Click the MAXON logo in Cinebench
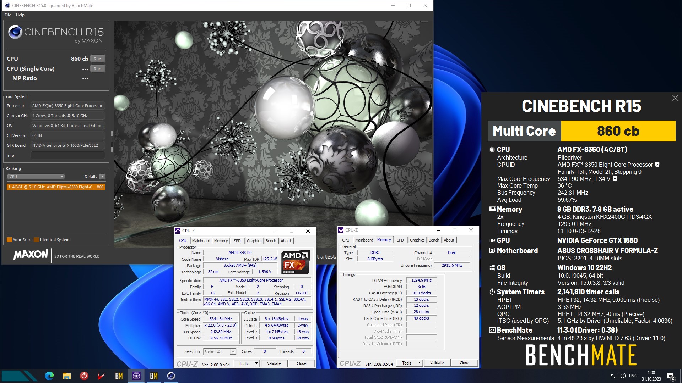 pyautogui.click(x=31, y=254)
